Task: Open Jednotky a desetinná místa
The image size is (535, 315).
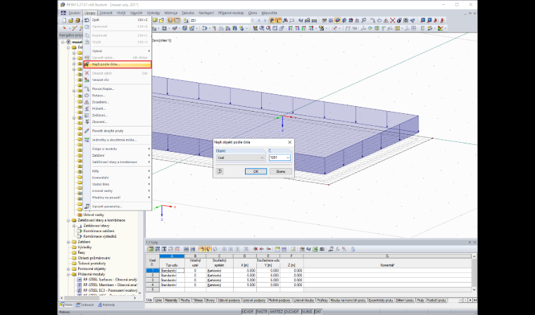Action: (x=118, y=140)
